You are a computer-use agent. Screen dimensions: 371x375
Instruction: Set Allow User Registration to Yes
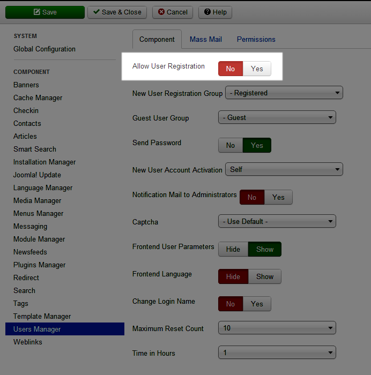[x=257, y=69]
